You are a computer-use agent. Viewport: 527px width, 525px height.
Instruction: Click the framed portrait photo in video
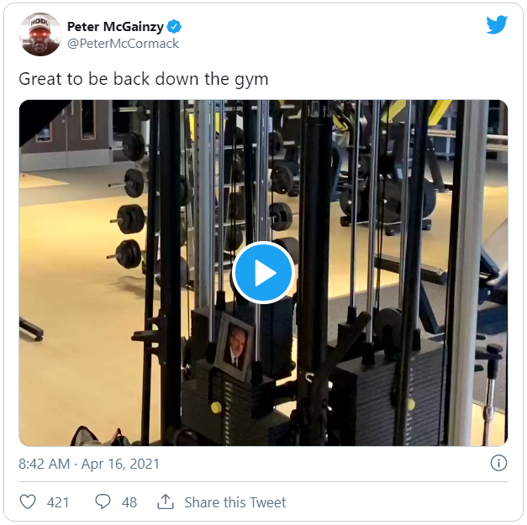click(235, 345)
